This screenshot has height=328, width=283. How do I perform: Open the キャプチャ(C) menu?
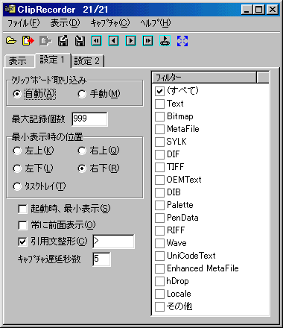coord(110,23)
